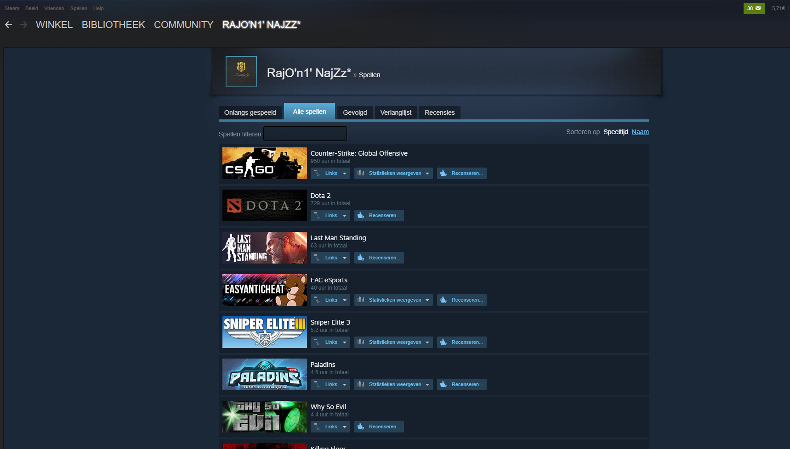
Task: Switch to the Gevolgd tab
Action: point(355,112)
